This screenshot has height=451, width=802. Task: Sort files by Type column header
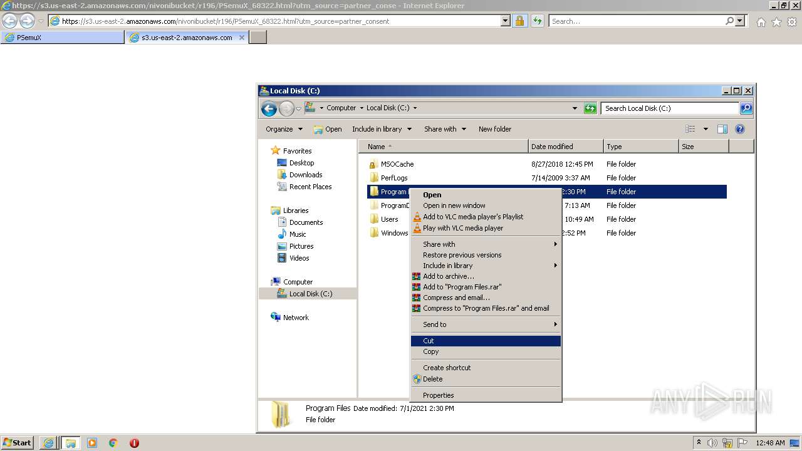(x=641, y=147)
